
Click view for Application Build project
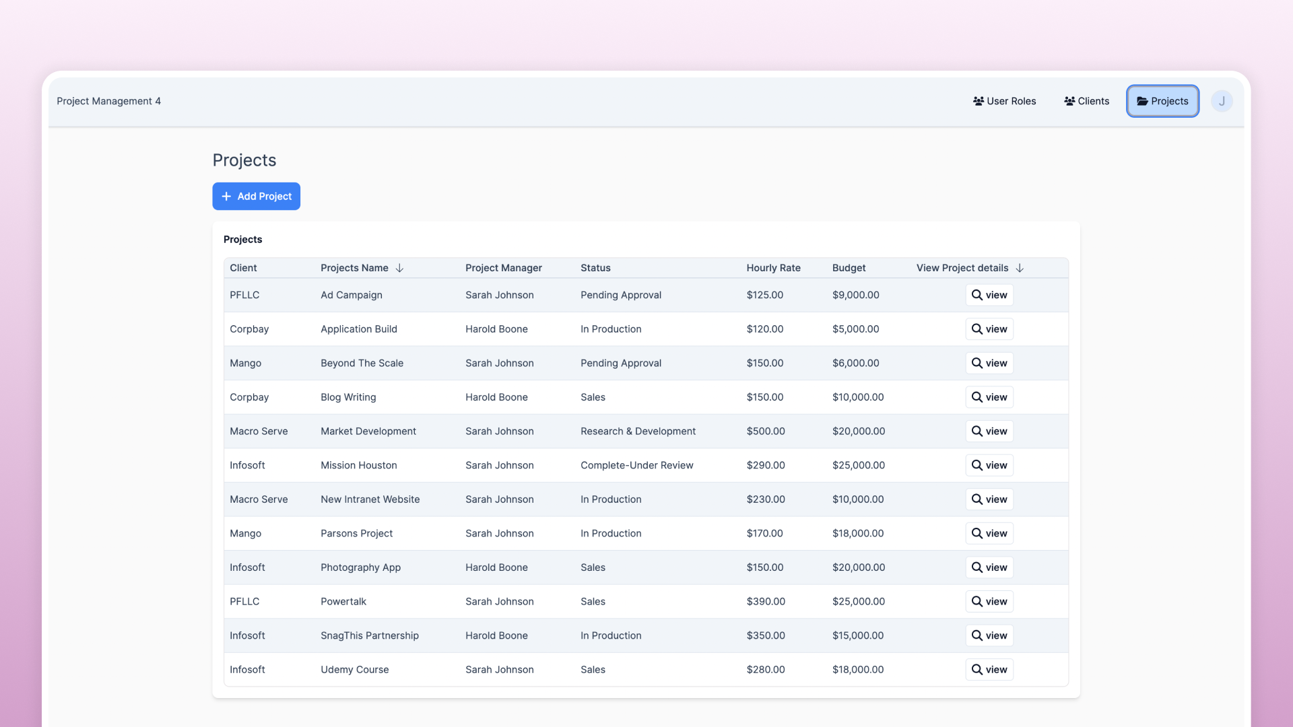(x=989, y=329)
